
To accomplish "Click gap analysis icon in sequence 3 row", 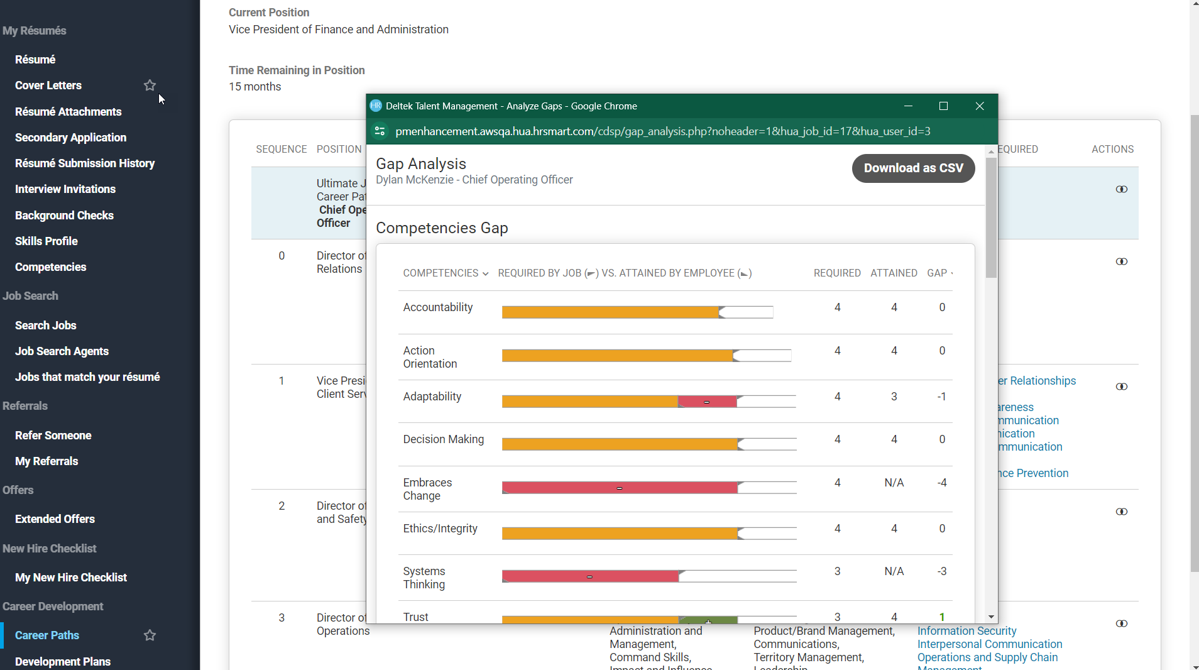I will (1121, 623).
